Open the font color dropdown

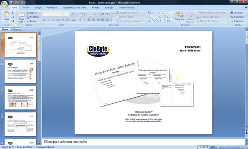[x=81, y=20]
